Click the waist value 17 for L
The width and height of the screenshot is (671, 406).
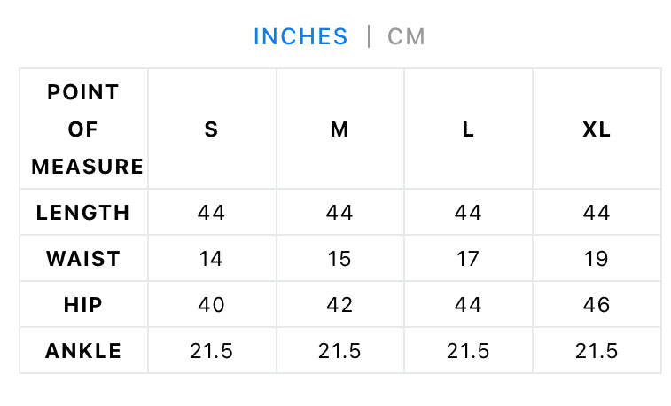coord(468,259)
